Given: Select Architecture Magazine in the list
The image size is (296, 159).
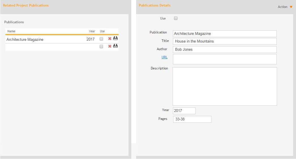Looking at the screenshot, I should coord(25,40).
